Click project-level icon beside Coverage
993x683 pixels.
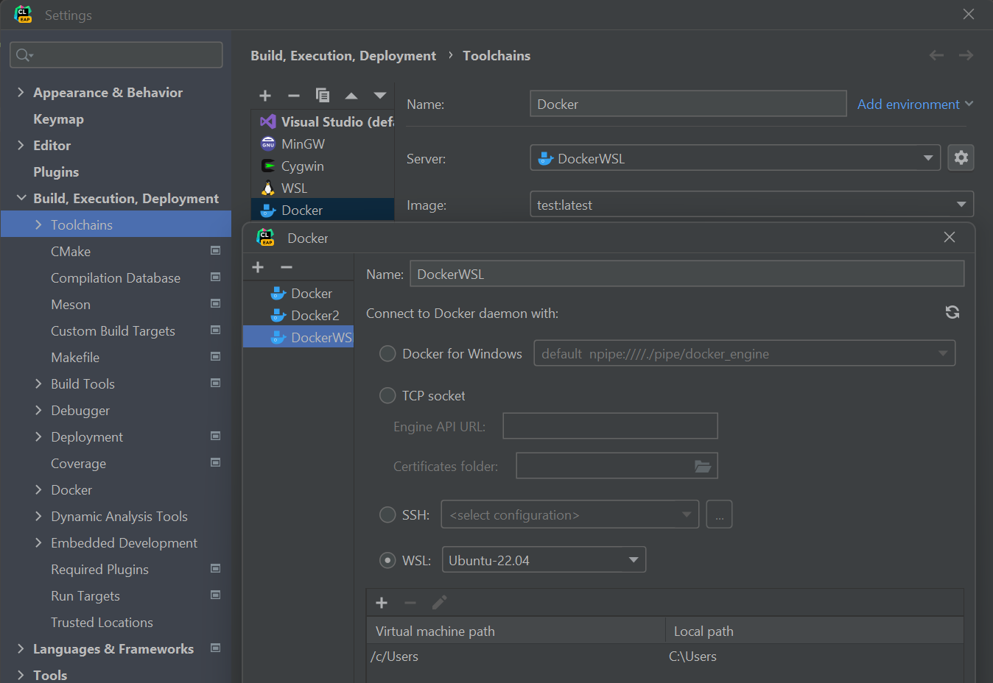tap(216, 462)
